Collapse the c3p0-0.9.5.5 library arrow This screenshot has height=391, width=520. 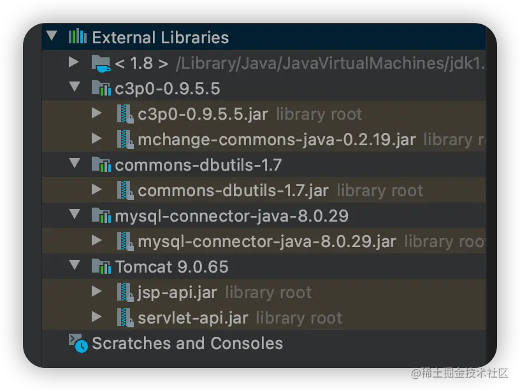[x=75, y=87]
